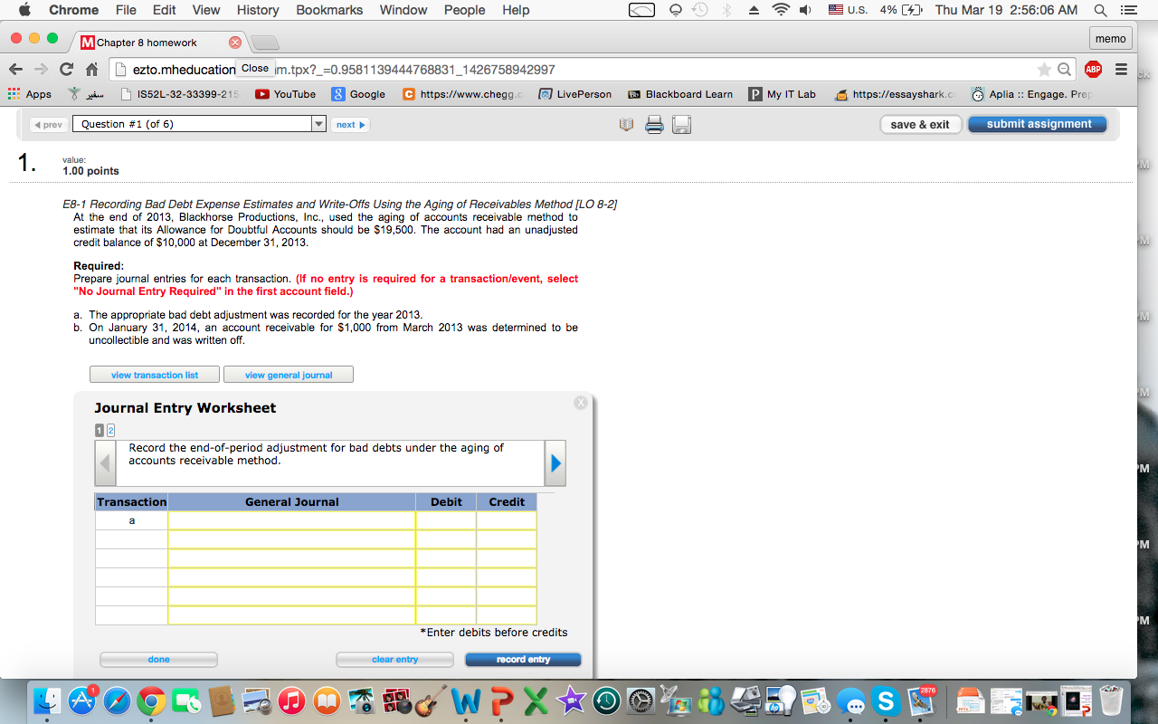
Task: Submit the assignment
Action: (1038, 124)
